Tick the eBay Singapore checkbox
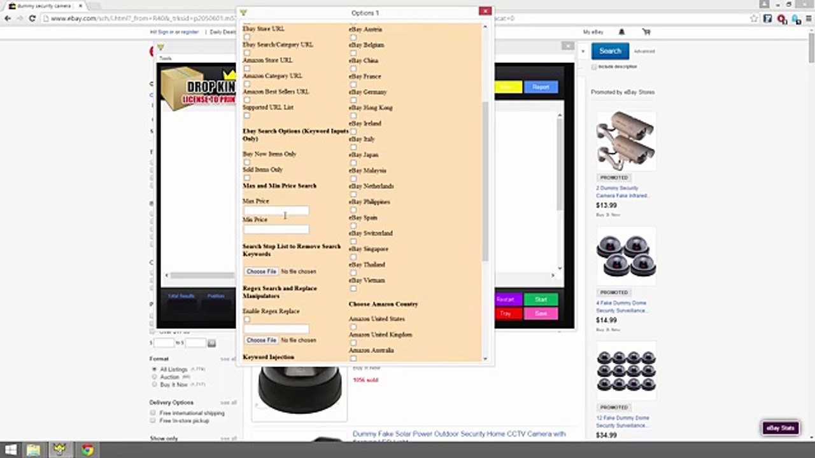815x458 pixels. [353, 257]
